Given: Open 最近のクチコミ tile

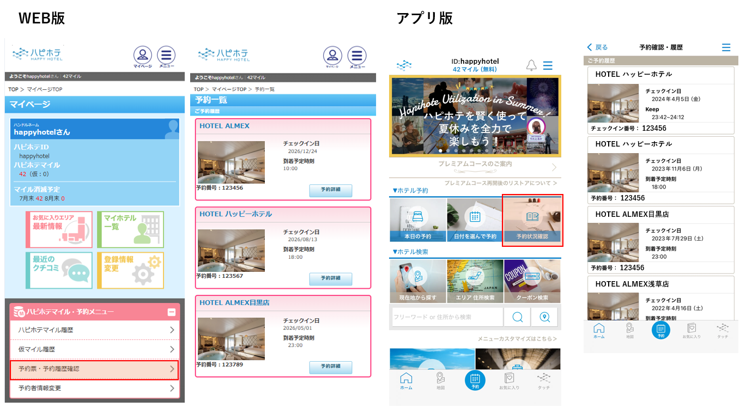Looking at the screenshot, I should click(x=59, y=270).
